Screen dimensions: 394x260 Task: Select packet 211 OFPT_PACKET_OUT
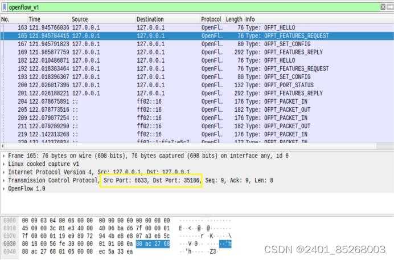(197, 126)
